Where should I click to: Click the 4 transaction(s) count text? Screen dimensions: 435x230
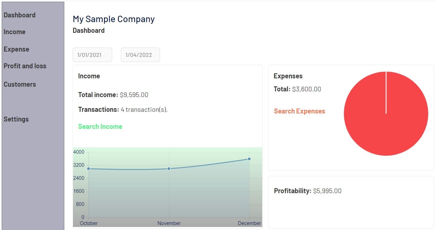click(144, 109)
